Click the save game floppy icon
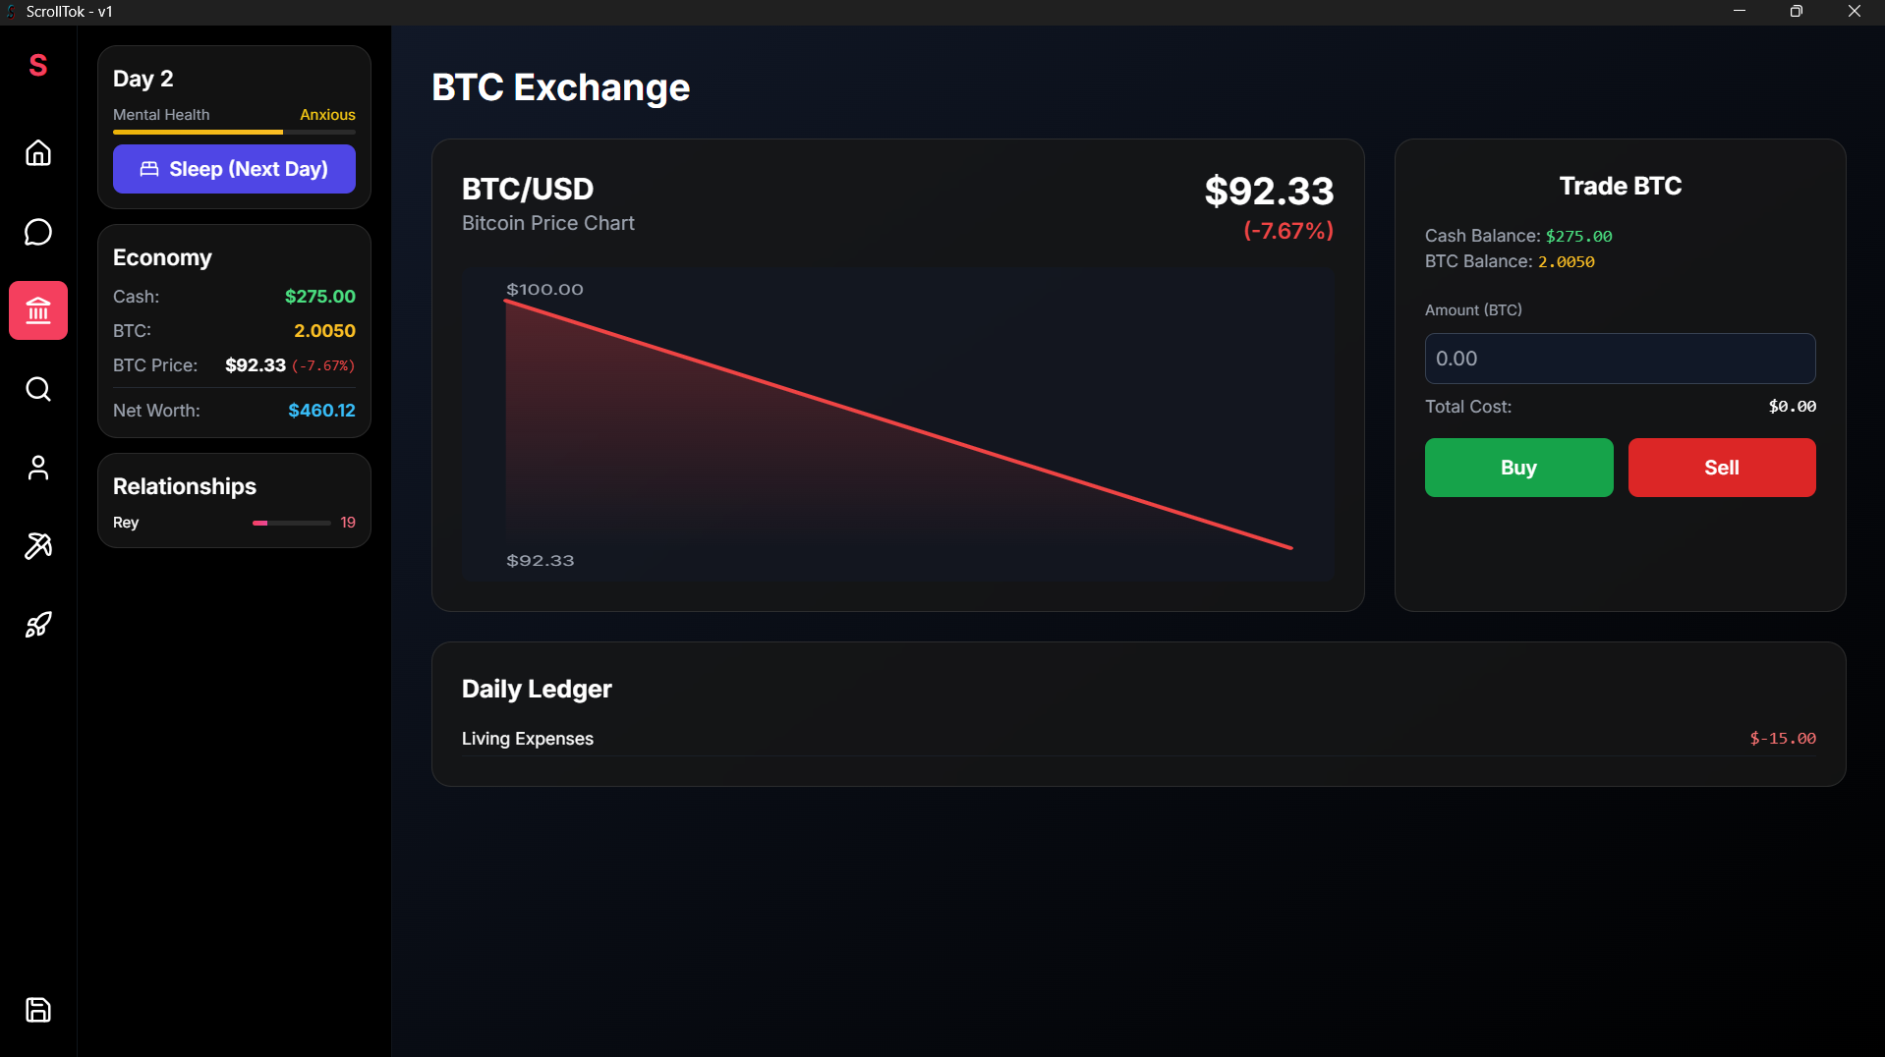This screenshot has height=1057, width=1885. click(38, 1010)
